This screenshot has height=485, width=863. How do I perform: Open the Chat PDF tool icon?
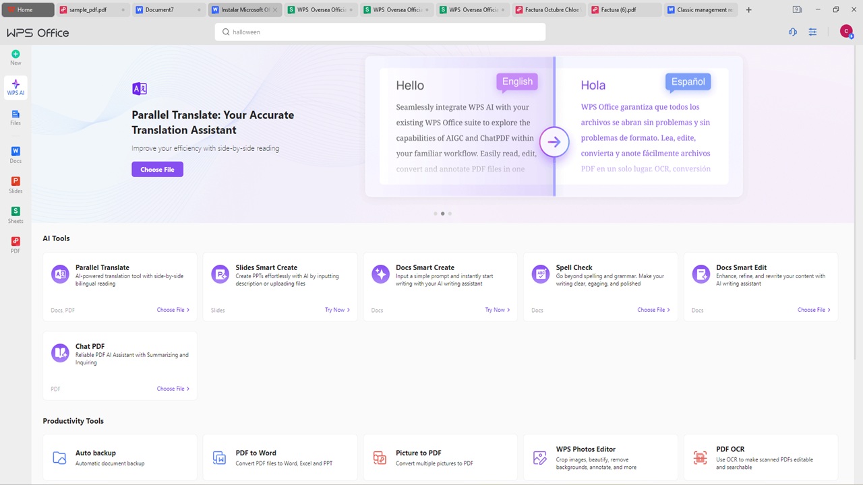click(60, 352)
